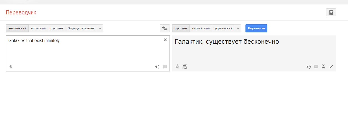Screen dimensions: 348x113
Task: Open the Переводчик title link
Action: [x=21, y=12]
